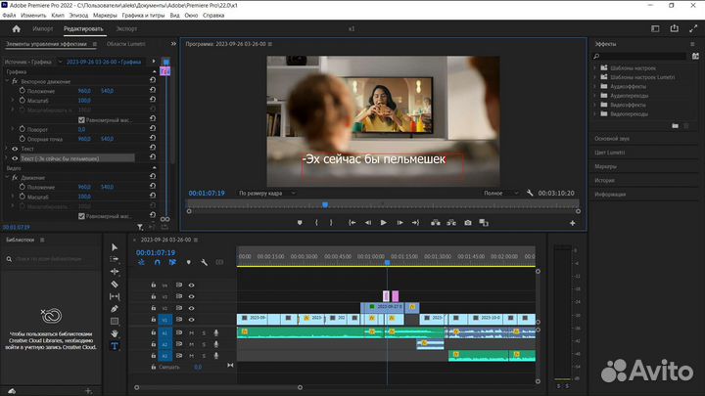The width and height of the screenshot is (705, 396).
Task: Open Quick Export share icon
Action: click(x=674, y=28)
